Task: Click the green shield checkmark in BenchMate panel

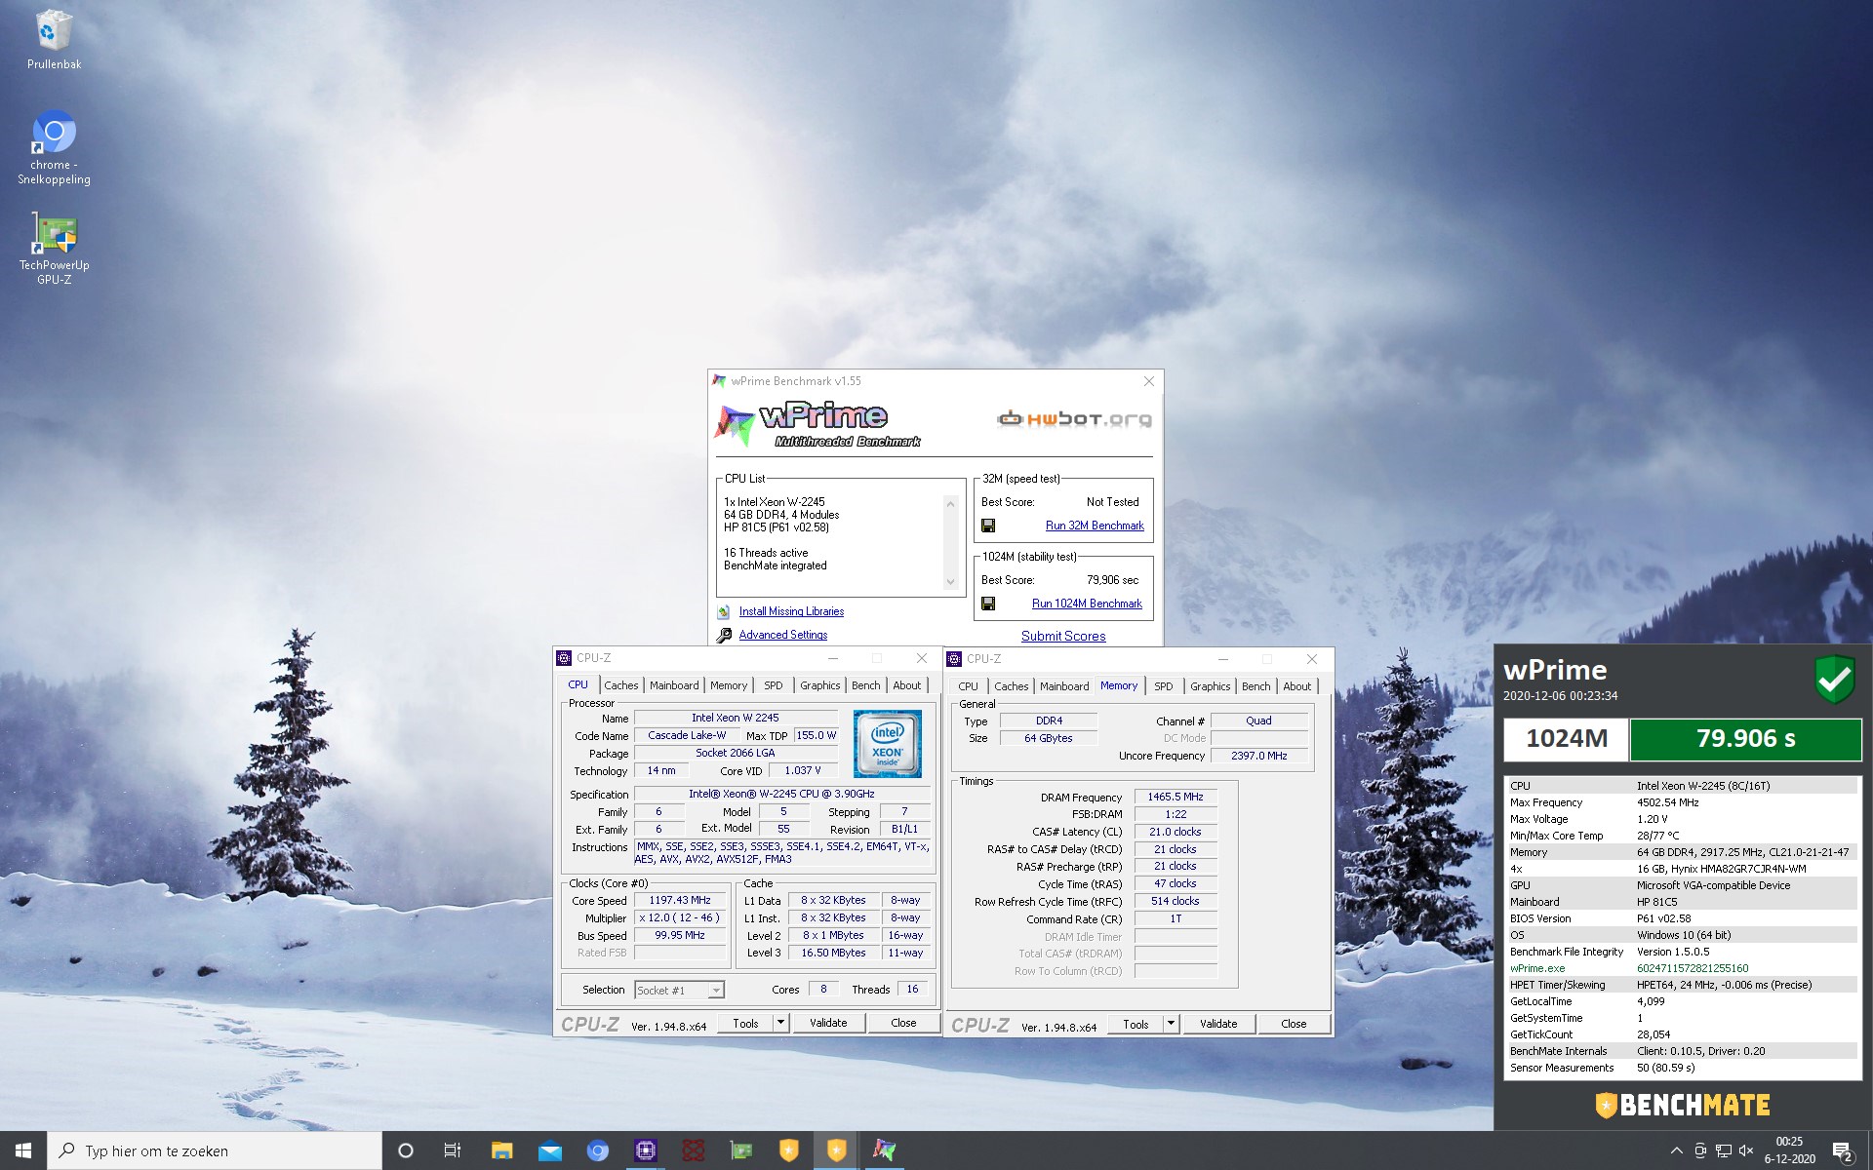Action: coord(1834,679)
